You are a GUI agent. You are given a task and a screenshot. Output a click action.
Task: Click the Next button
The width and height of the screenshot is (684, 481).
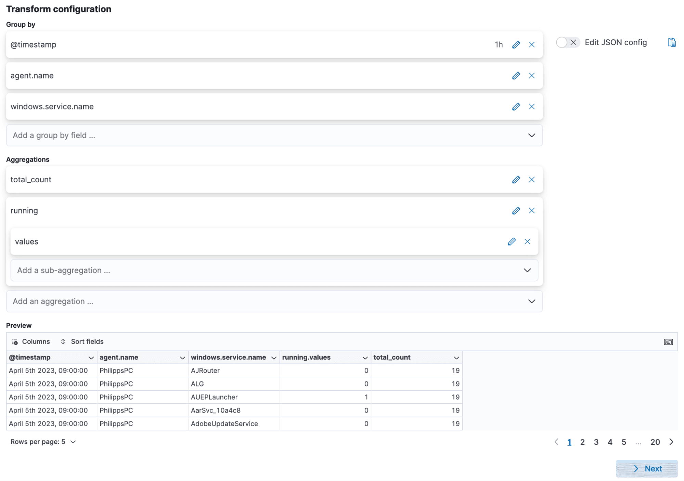[x=646, y=468]
